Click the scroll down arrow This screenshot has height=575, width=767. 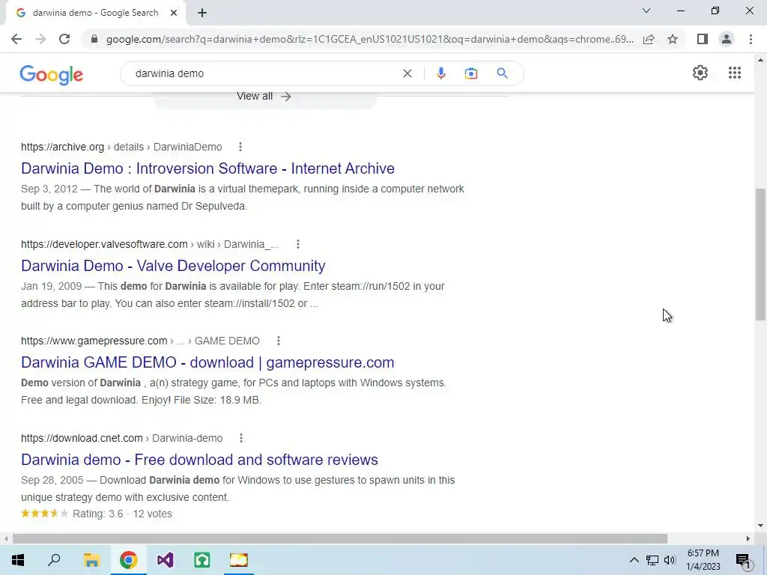tap(760, 526)
